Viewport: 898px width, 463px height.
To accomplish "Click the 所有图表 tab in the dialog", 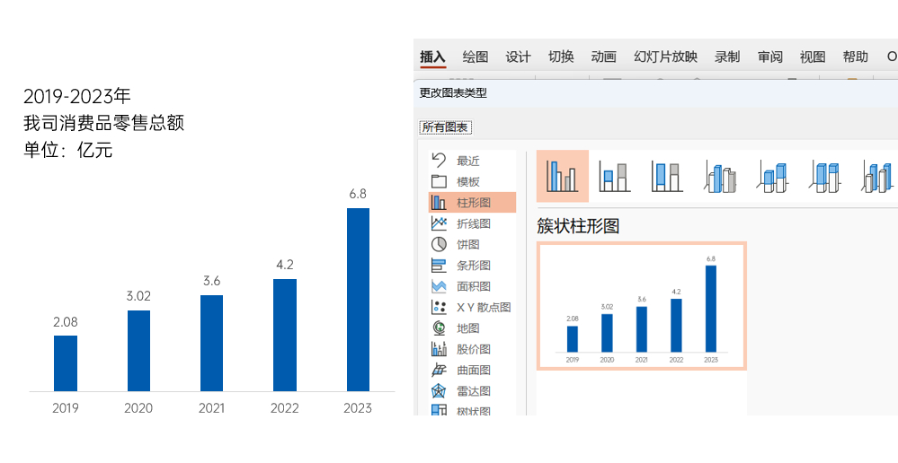I will [x=445, y=127].
